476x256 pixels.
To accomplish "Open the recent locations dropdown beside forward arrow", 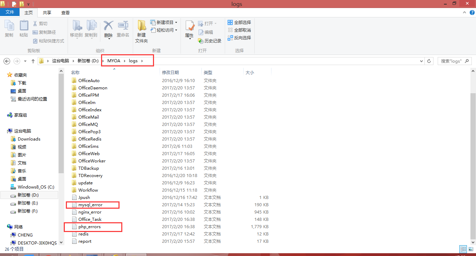I will 25,61.
